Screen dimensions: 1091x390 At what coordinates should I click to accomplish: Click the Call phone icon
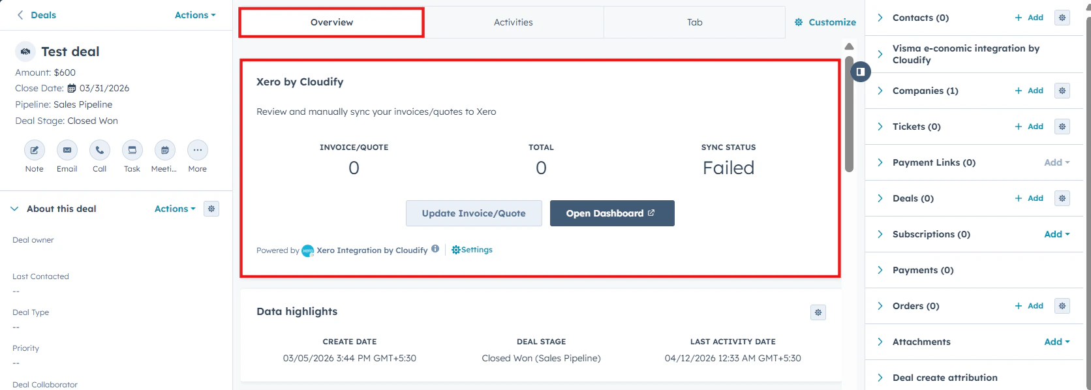click(x=100, y=150)
